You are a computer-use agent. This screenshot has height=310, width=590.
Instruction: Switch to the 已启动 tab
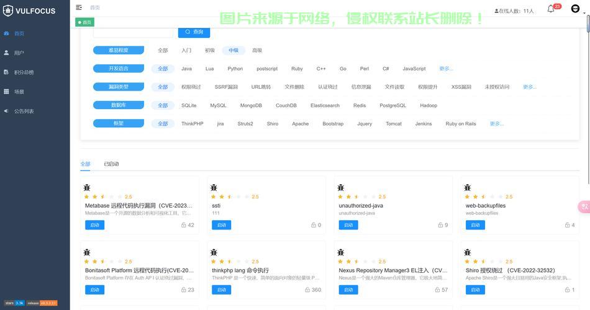coord(111,164)
